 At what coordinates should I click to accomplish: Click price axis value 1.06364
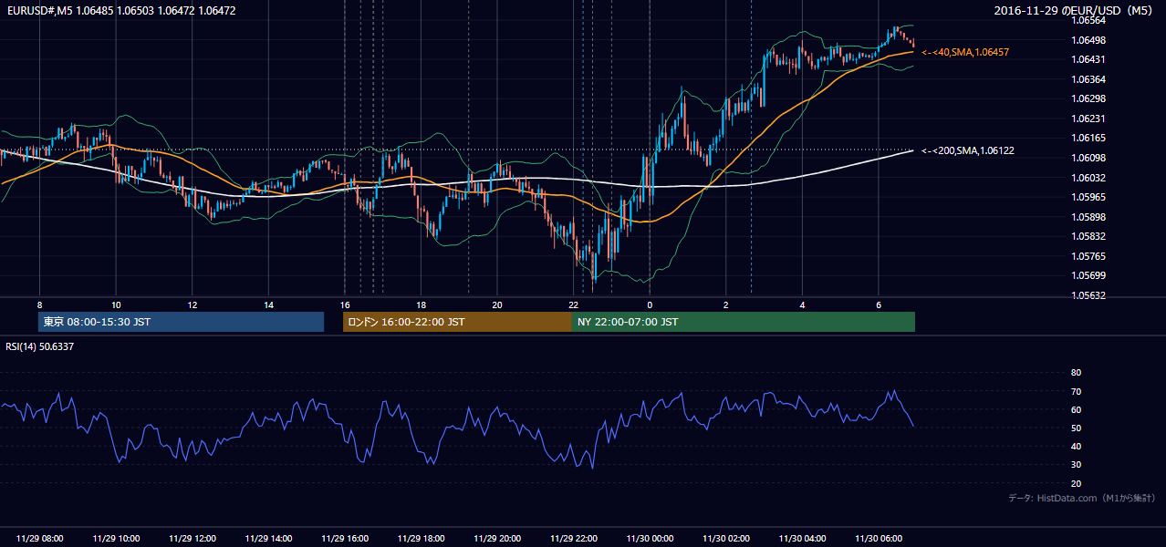[x=1088, y=79]
